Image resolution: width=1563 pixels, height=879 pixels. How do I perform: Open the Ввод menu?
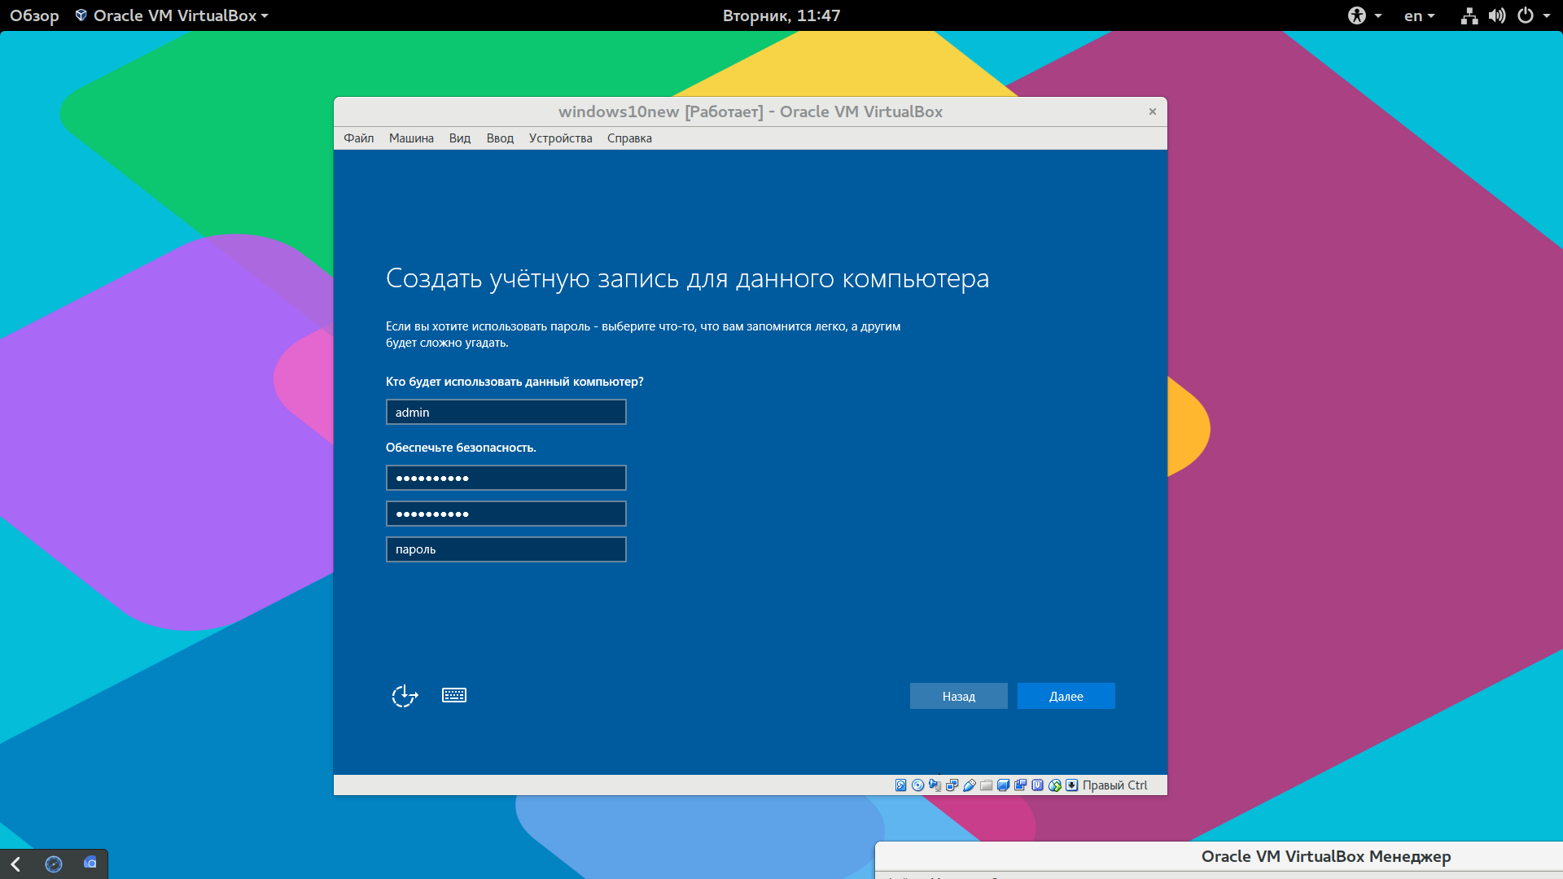tap(500, 138)
